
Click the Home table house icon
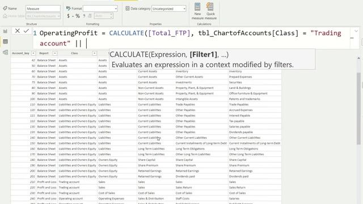[x=5, y=16]
